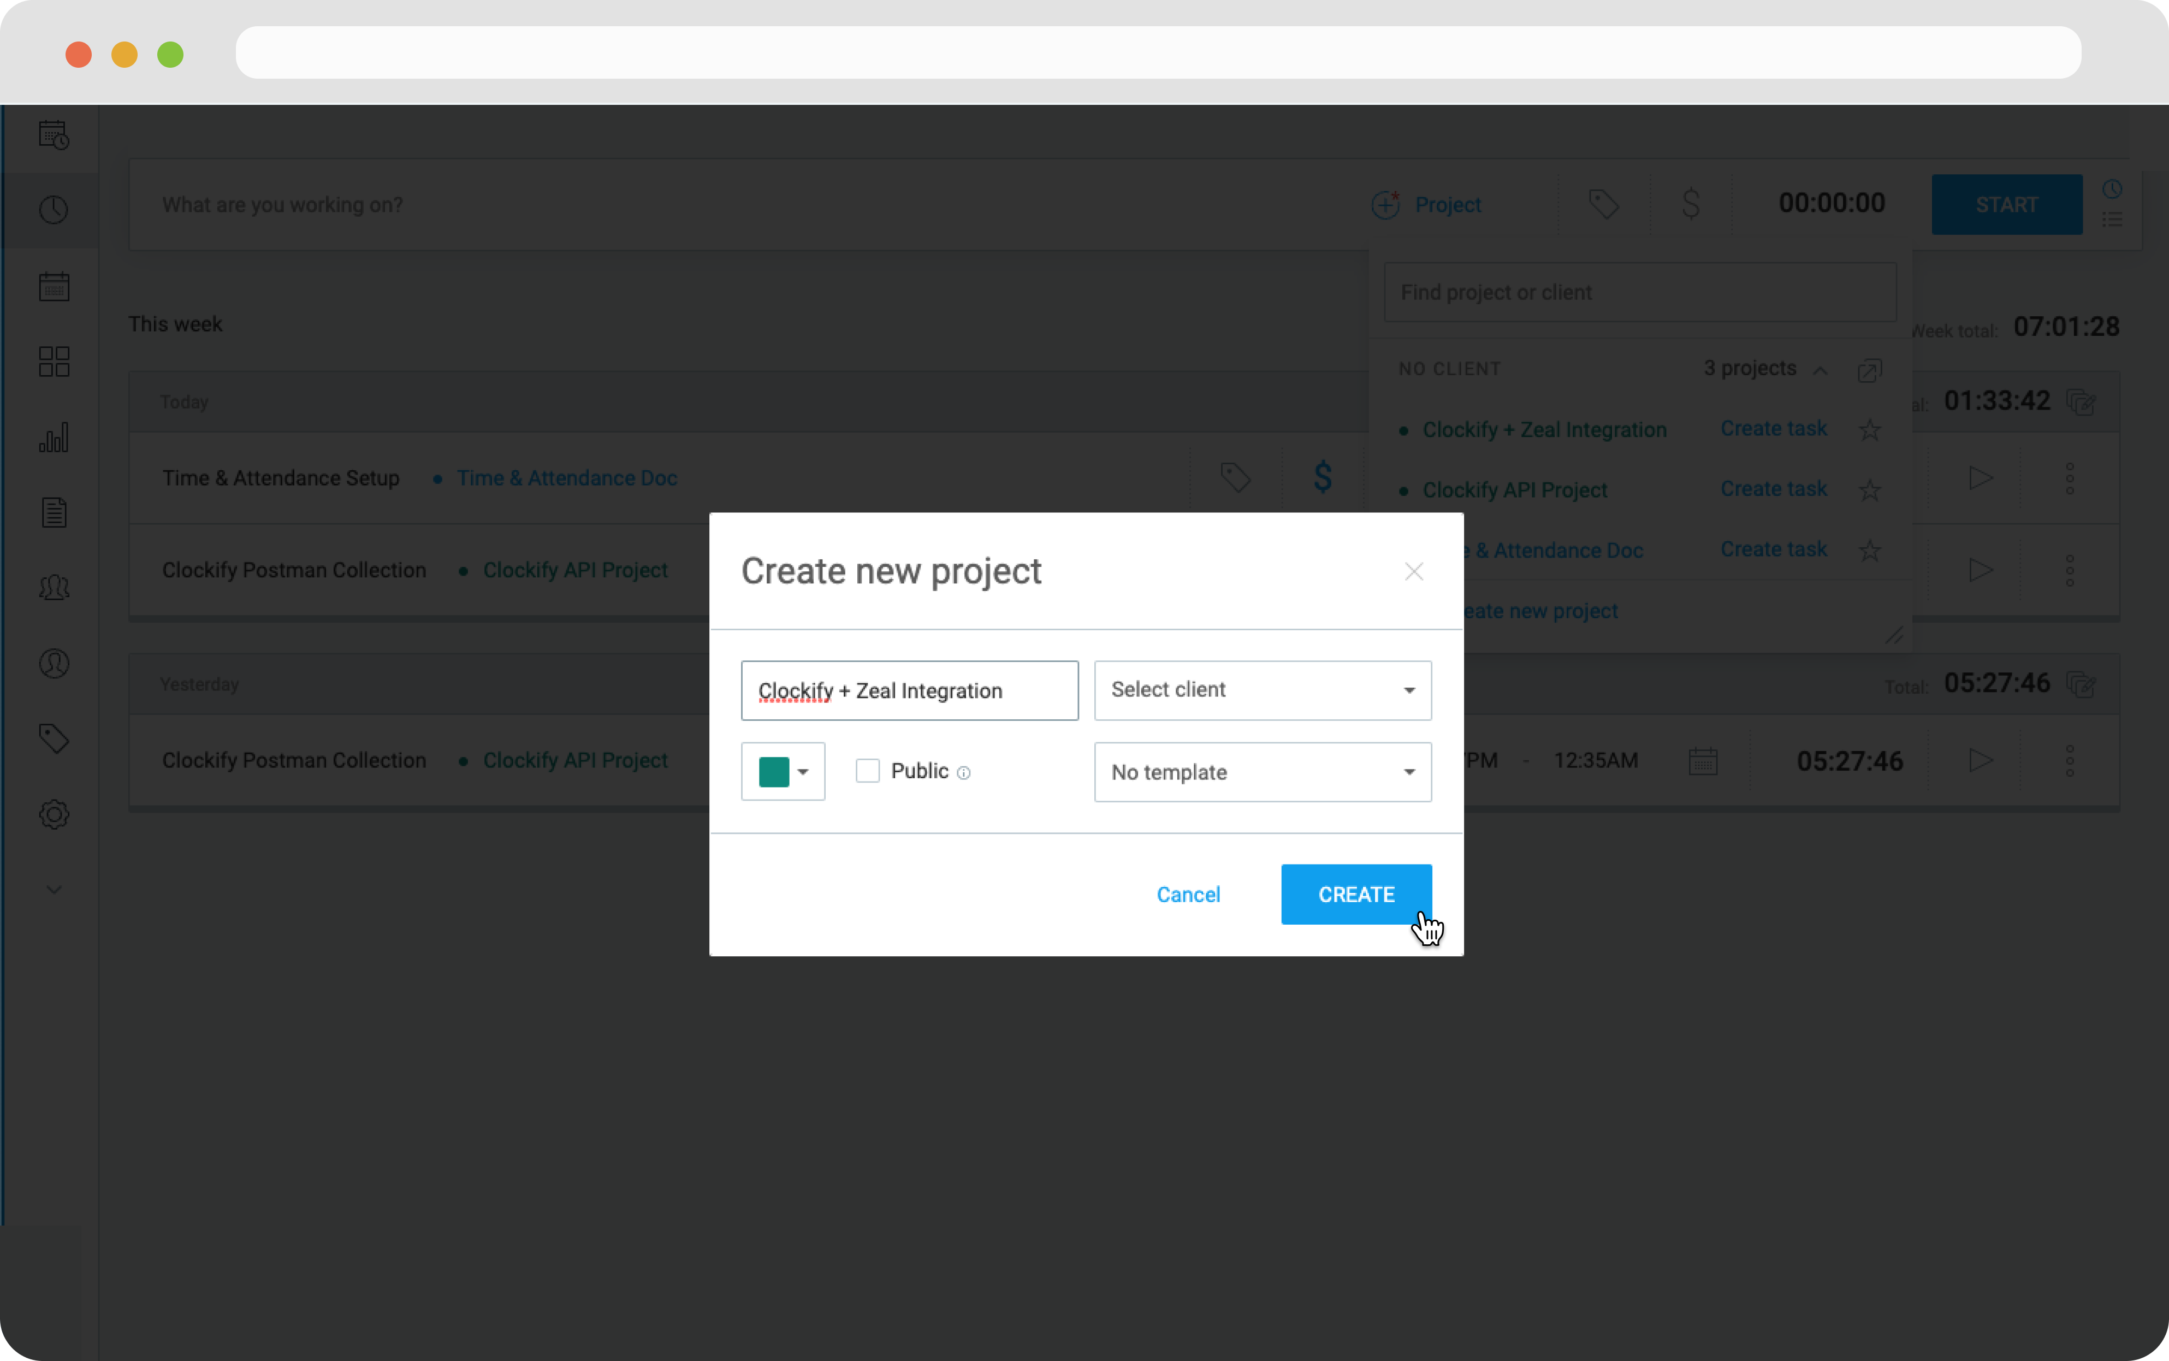
Task: Click the 12:35AM end time
Action: click(x=1596, y=761)
